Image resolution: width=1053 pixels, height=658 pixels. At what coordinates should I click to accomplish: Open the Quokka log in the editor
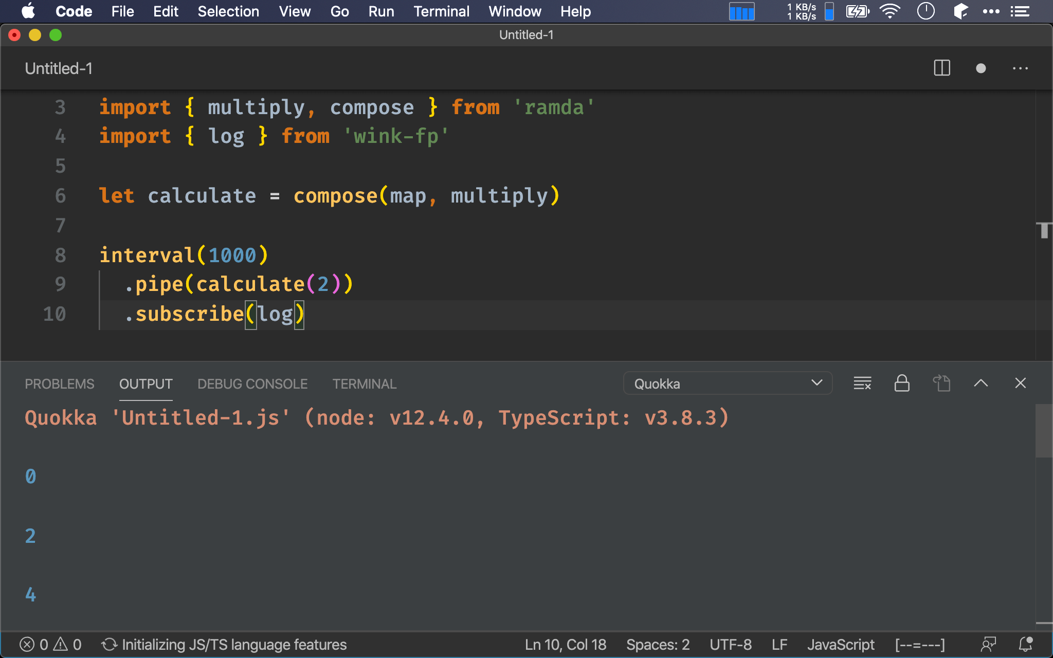point(941,383)
